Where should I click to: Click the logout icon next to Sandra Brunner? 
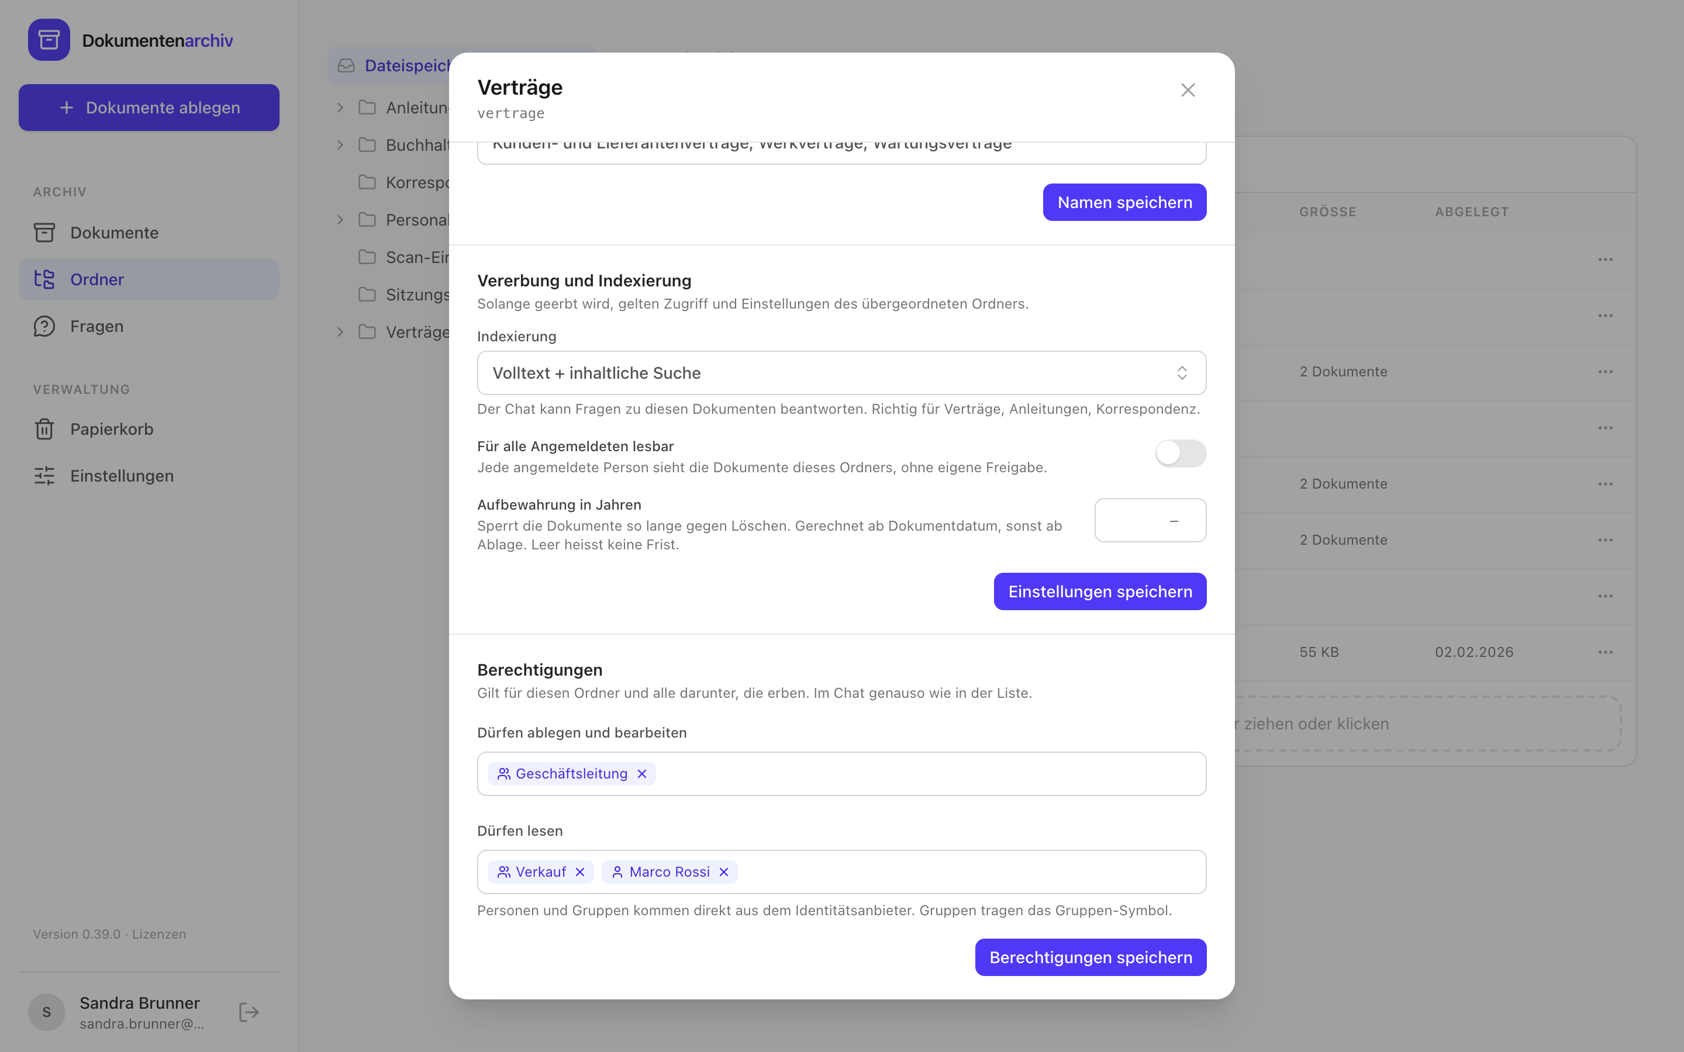pyautogui.click(x=249, y=1012)
